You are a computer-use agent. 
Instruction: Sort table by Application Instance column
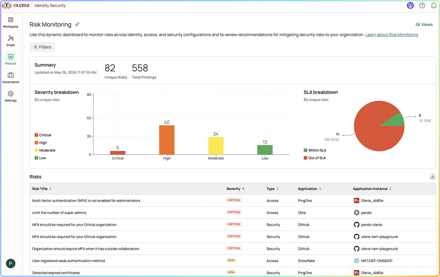click(372, 189)
